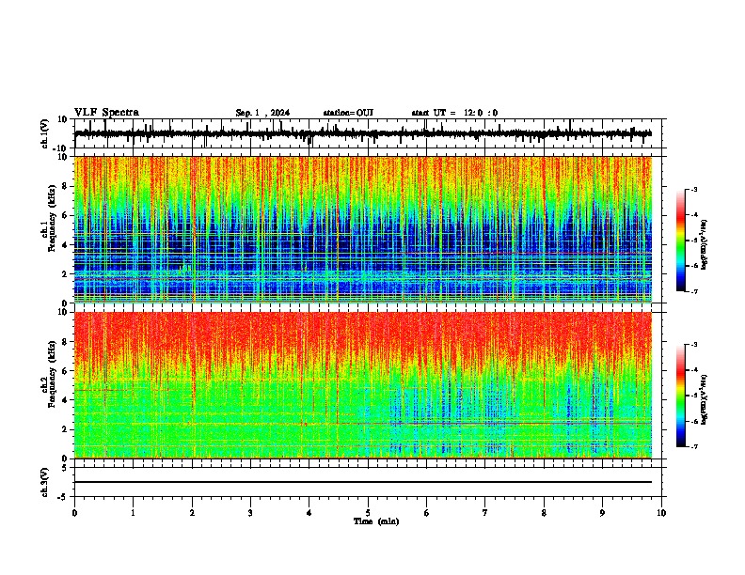Click the ch.1 spectrogram color scale bar
This screenshot has width=745, height=575.
tap(681, 241)
